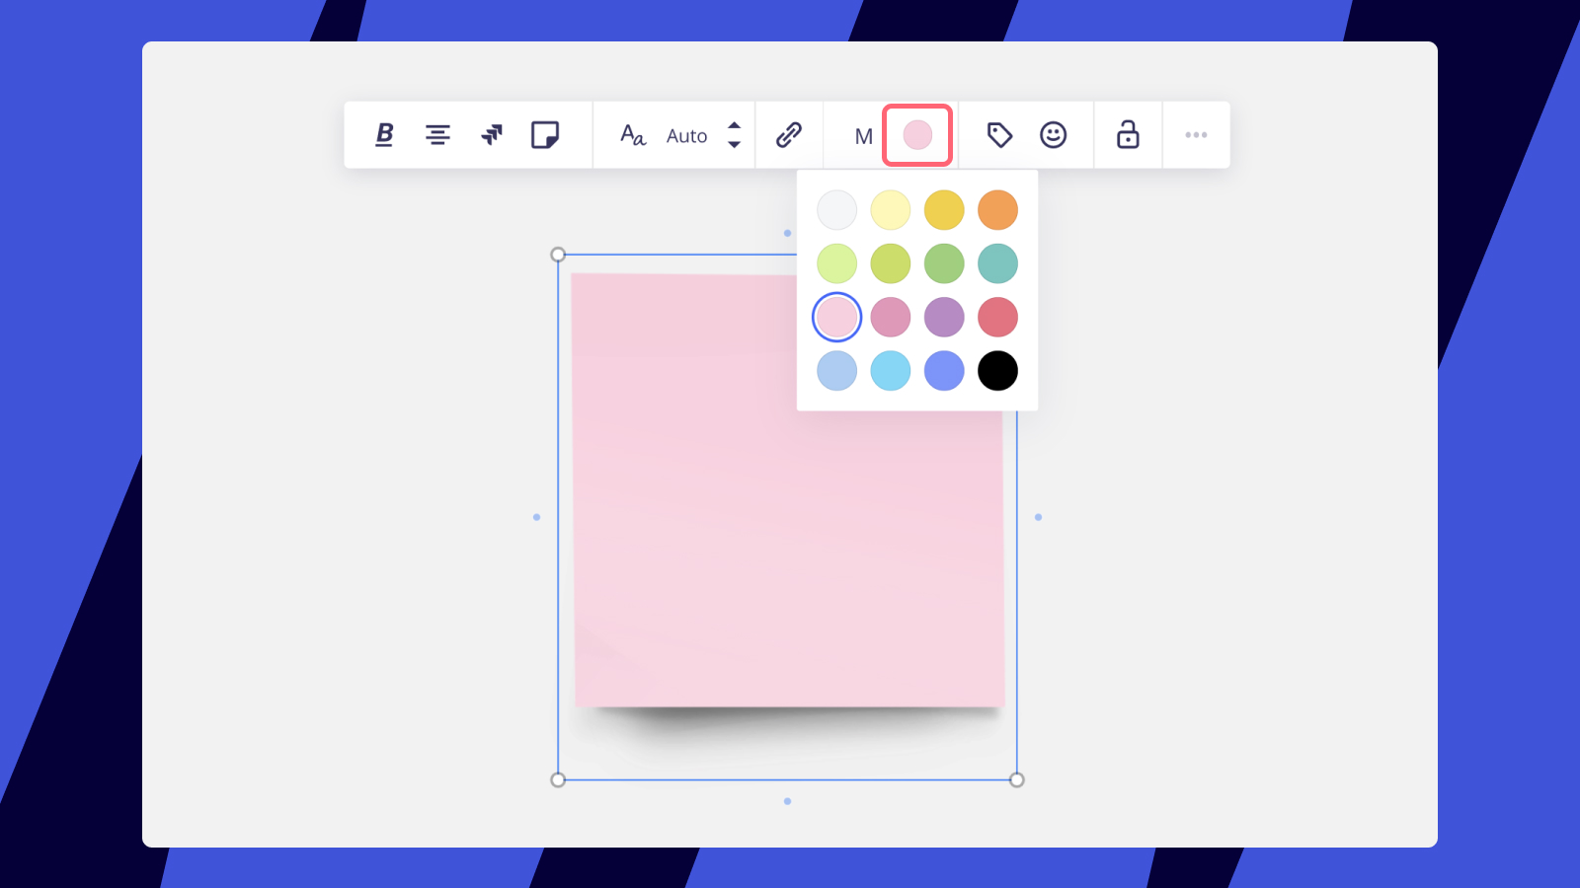This screenshot has height=888, width=1580.
Task: Open the more options ellipsis menu
Action: tap(1196, 135)
